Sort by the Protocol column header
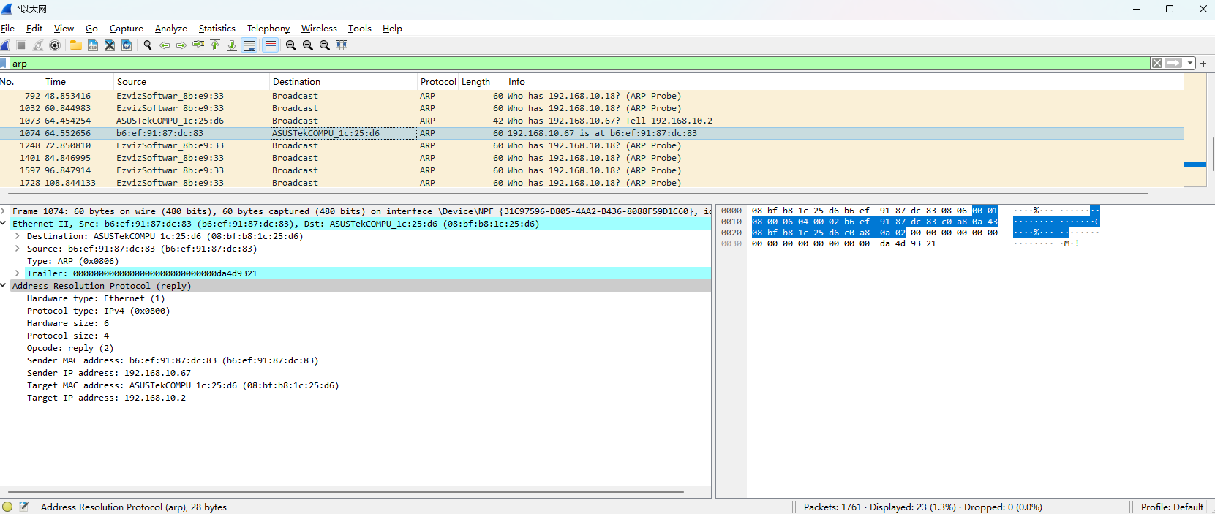Viewport: 1215px width, 514px height. pos(438,82)
